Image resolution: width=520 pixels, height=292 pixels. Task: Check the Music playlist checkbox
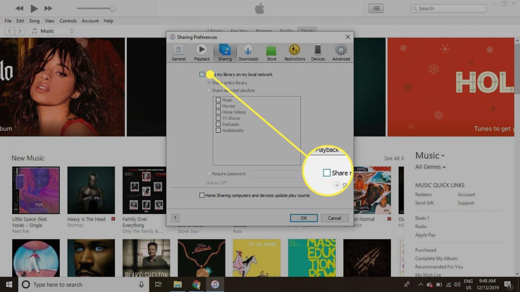click(218, 100)
